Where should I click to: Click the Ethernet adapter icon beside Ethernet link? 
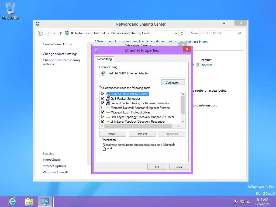coord(198,65)
